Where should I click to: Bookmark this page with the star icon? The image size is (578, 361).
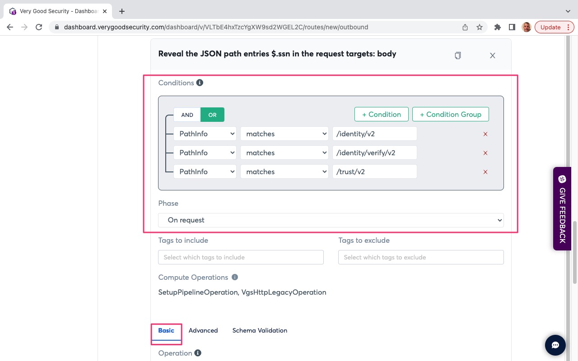coord(480,27)
